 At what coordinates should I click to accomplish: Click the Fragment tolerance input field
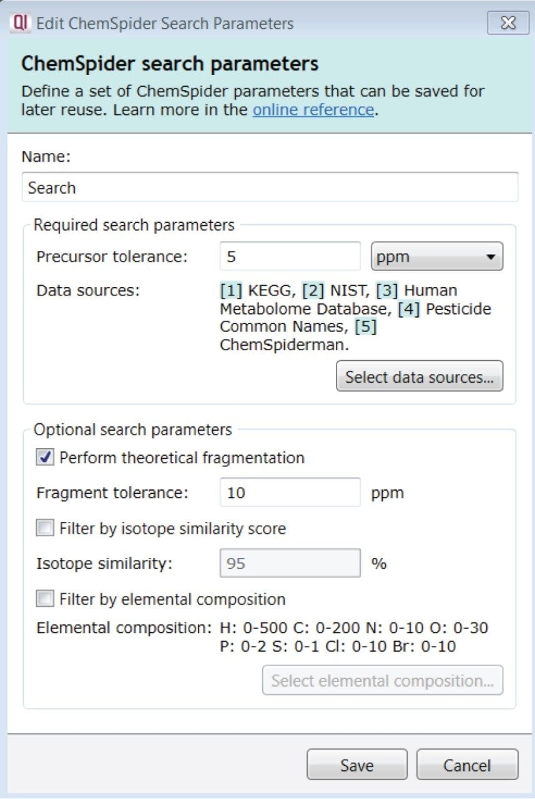[290, 493]
